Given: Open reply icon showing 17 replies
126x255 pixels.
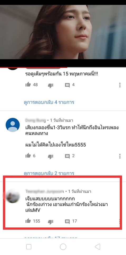Looking at the screenshot, I should tap(67, 222).
